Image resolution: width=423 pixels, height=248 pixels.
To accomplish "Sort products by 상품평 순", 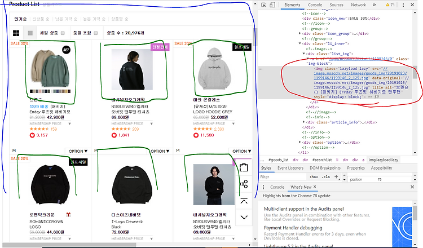I will click(x=120, y=19).
